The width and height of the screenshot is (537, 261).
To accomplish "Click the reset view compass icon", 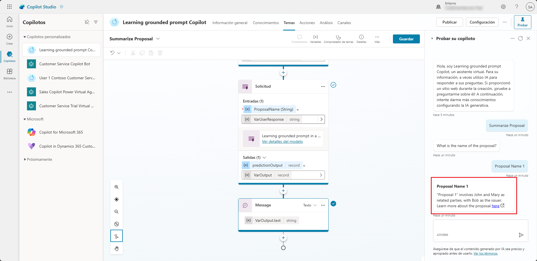I will (117, 224).
